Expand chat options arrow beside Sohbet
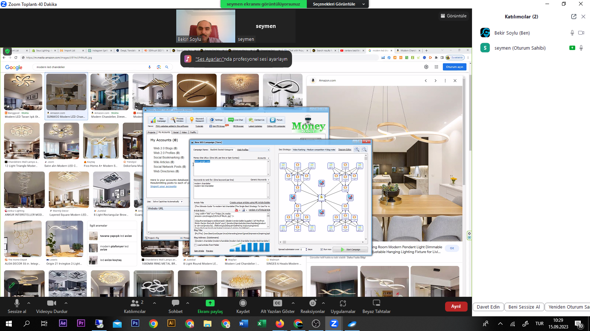590x331 pixels. [x=188, y=303]
